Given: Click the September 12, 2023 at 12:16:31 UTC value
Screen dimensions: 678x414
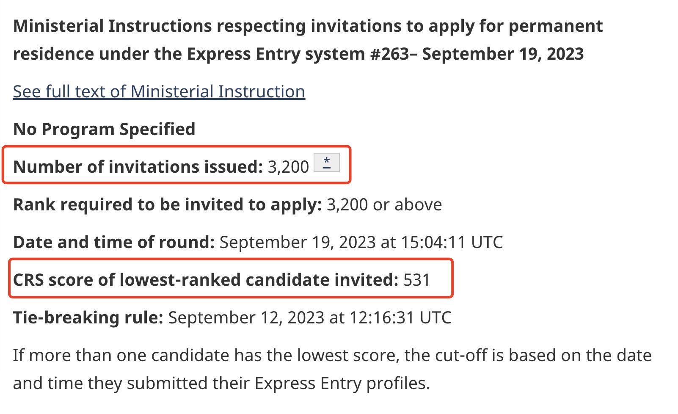Looking at the screenshot, I should tap(310, 317).
